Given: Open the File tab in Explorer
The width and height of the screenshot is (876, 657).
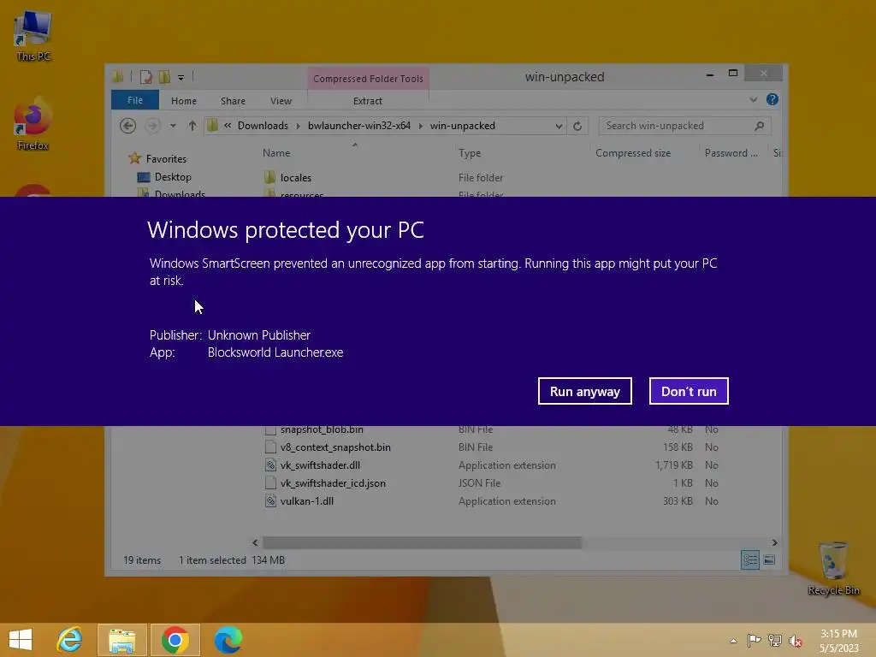Looking at the screenshot, I should (134, 100).
